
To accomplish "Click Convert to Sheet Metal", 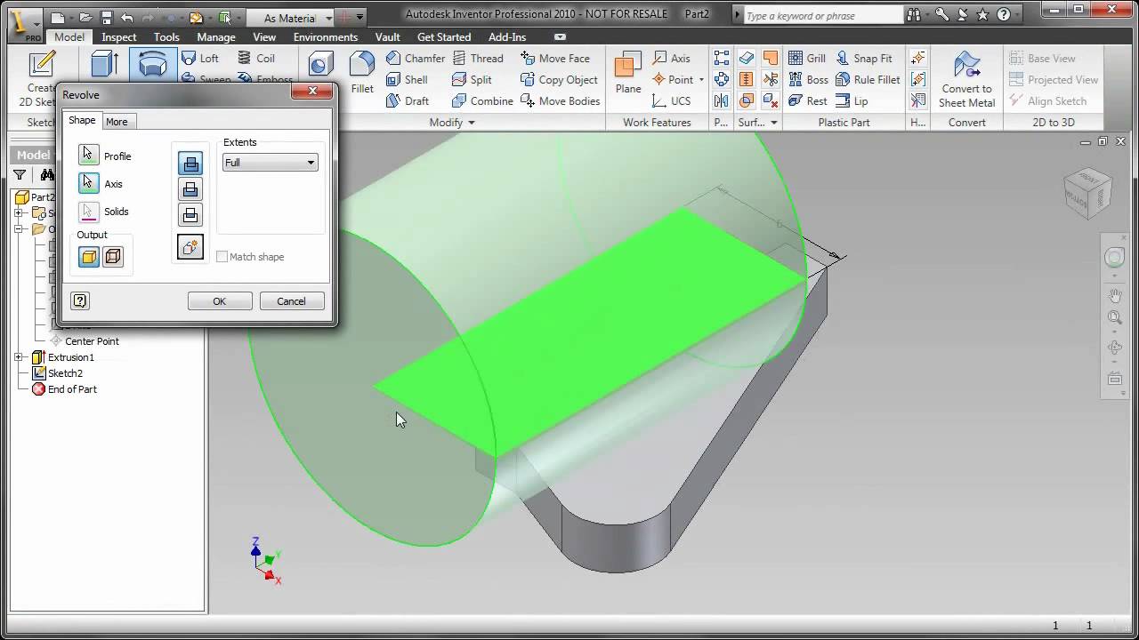I will click(966, 79).
